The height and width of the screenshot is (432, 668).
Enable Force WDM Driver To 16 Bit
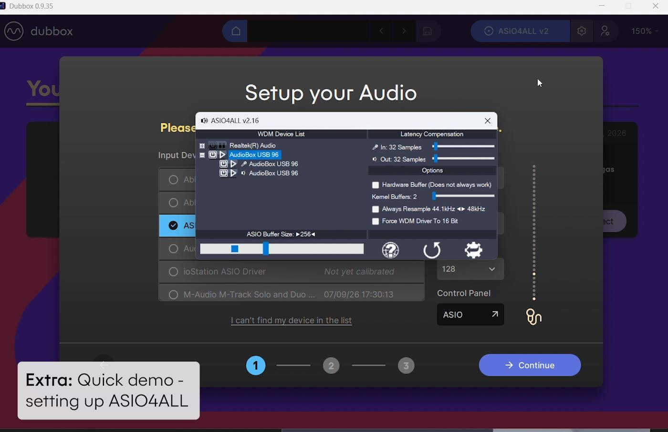(x=376, y=221)
